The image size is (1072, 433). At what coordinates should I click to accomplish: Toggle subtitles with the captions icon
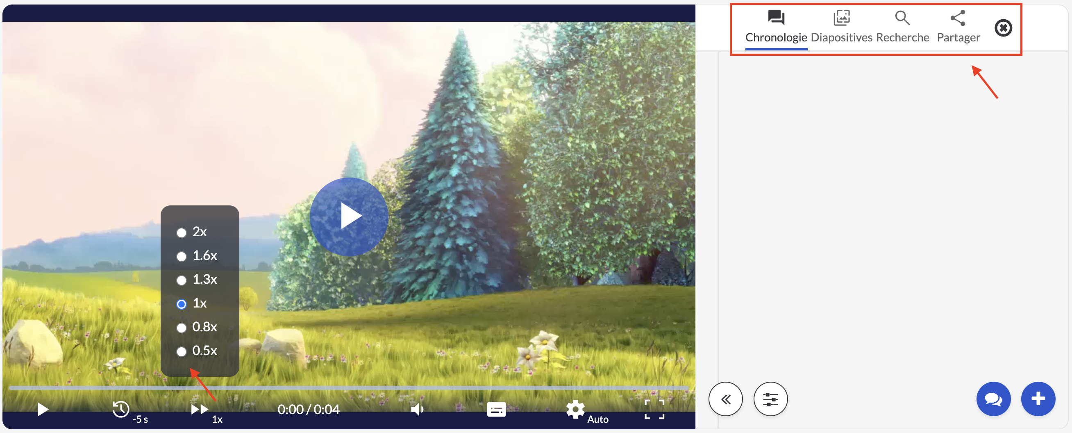click(x=496, y=409)
